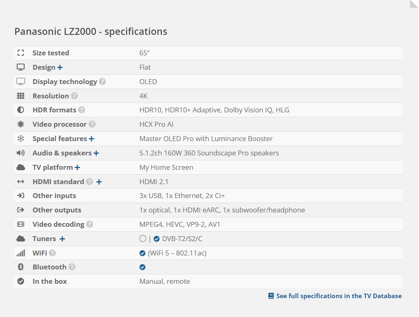Open See full specifications in the TV Database

tap(339, 296)
